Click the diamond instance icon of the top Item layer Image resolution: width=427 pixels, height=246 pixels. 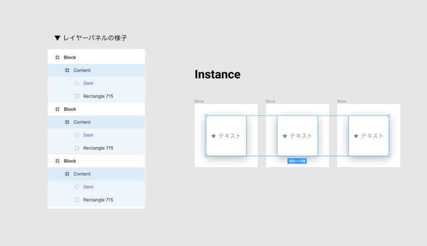[77, 83]
